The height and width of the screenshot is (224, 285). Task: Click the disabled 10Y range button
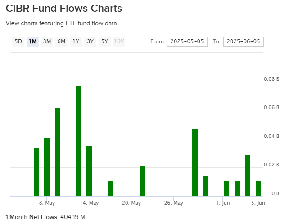(119, 41)
